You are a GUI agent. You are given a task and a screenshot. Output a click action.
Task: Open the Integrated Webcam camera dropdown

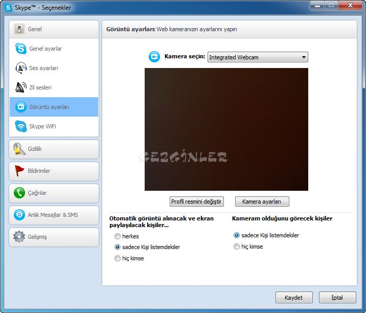258,57
